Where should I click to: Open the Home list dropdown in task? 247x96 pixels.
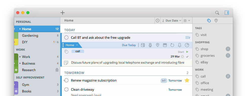(x=72, y=45)
